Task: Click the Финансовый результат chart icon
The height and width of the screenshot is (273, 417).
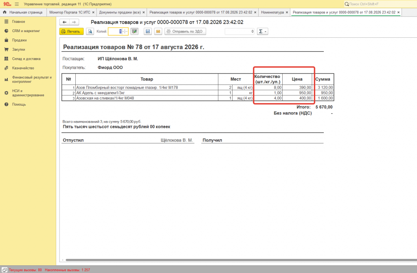Action: pos(7,79)
